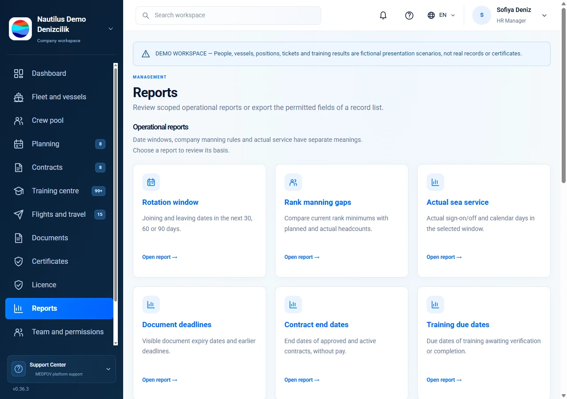Open report link for Document deadlines
The height and width of the screenshot is (399, 567).
(x=159, y=380)
